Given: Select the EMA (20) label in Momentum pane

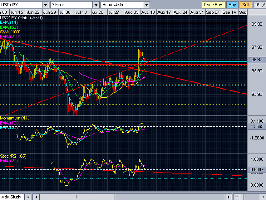Looking at the screenshot, I should click(x=9, y=128).
